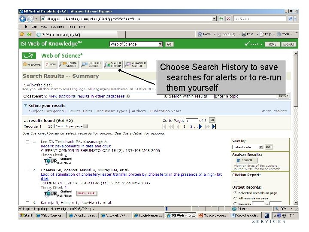Click the Subject Categories refine link
The image size is (309, 232).
coord(46,111)
